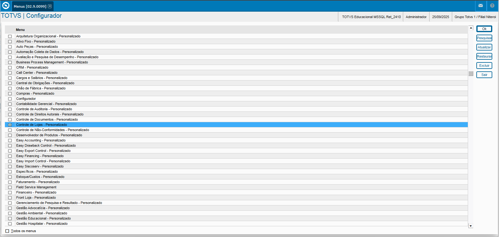Select the Menus [02.9.0099] tab
The image size is (499, 237).
[32, 6]
